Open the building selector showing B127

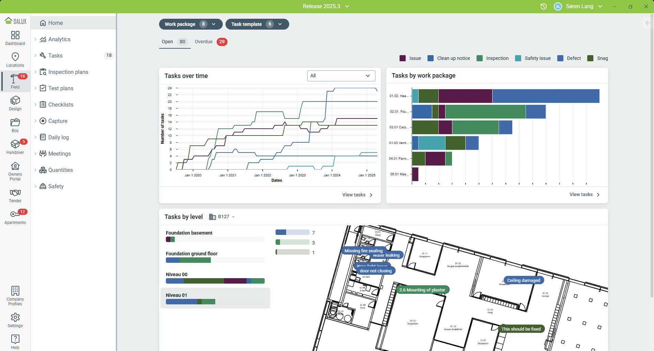tap(222, 217)
